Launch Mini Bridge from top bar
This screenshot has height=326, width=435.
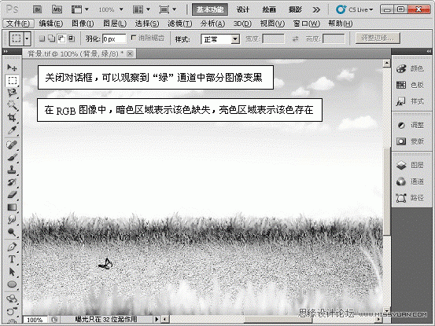click(x=57, y=9)
